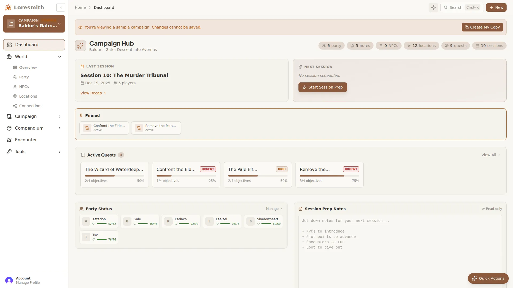Screen dimensions: 513x288
Task: Select the Connections icon in sidebar
Action: tap(15, 106)
